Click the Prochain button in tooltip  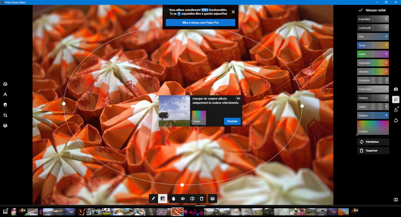[x=232, y=121]
